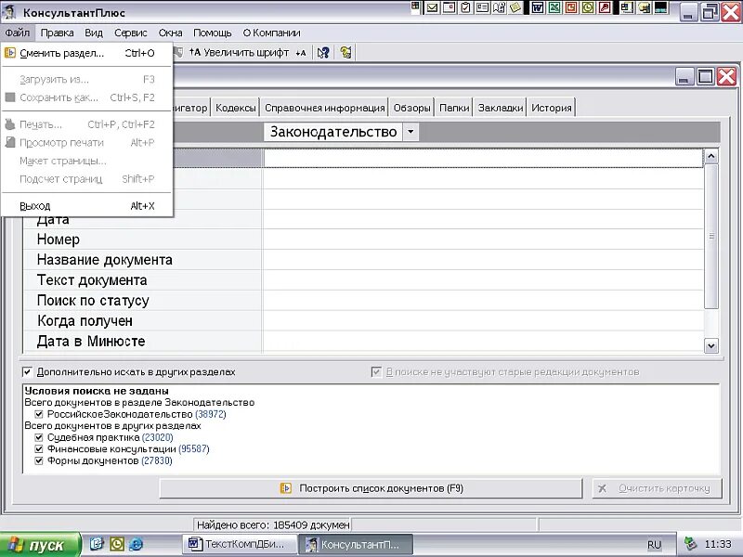743x557 pixels.
Task: Click the black terminal-like icon in shortcut bar
Action: (x=661, y=7)
